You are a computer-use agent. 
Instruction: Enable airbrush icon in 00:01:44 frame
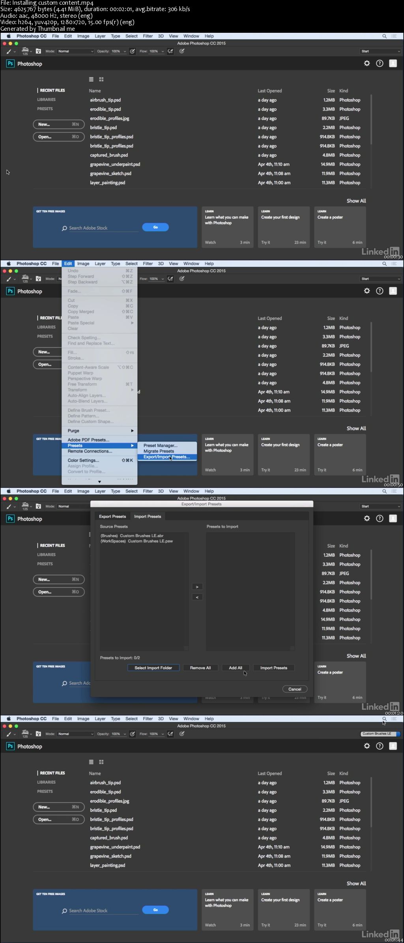[170, 734]
